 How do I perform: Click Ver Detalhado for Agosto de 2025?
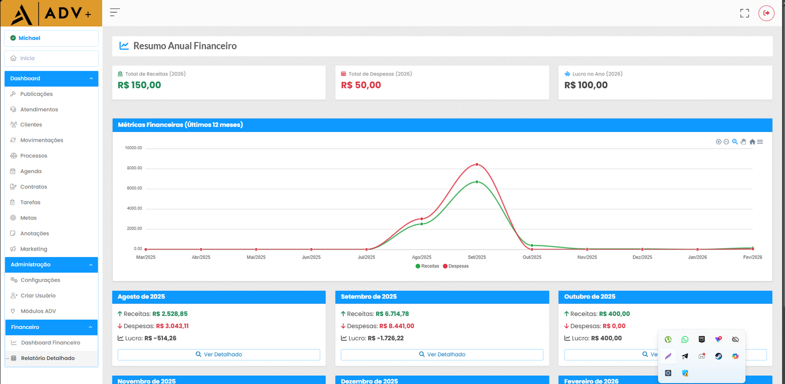219,355
